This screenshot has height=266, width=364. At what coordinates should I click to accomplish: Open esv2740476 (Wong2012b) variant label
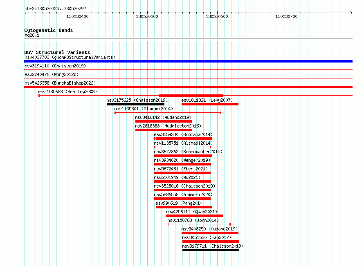(52, 74)
